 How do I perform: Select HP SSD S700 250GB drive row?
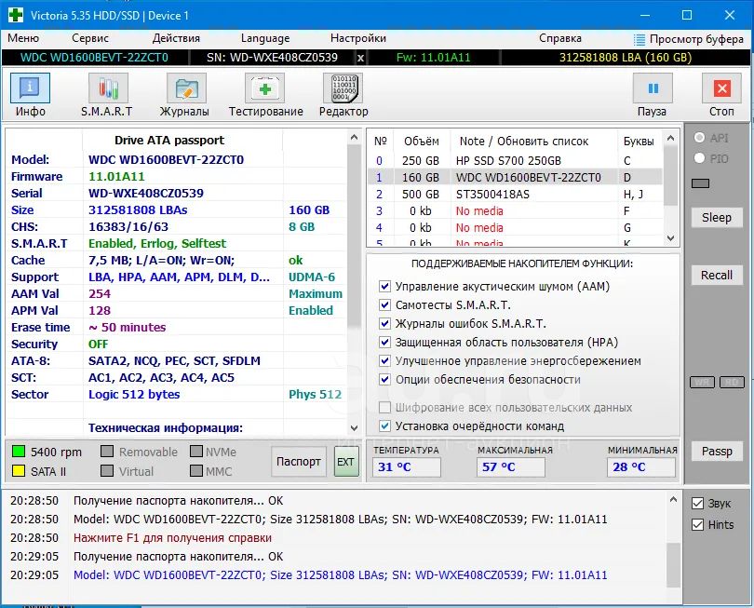click(516, 161)
